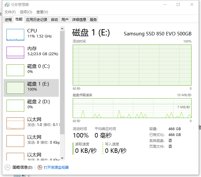The height and width of the screenshot is (177, 201).
Task: Switch to the 性能 tab
Action: [x=19, y=19]
